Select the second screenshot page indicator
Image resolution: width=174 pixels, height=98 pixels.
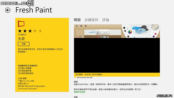tap(78, 78)
